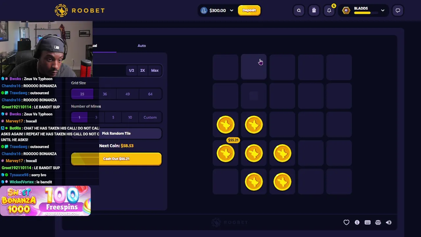
Task: Click chat username Tysauce98
Action: click(19, 175)
